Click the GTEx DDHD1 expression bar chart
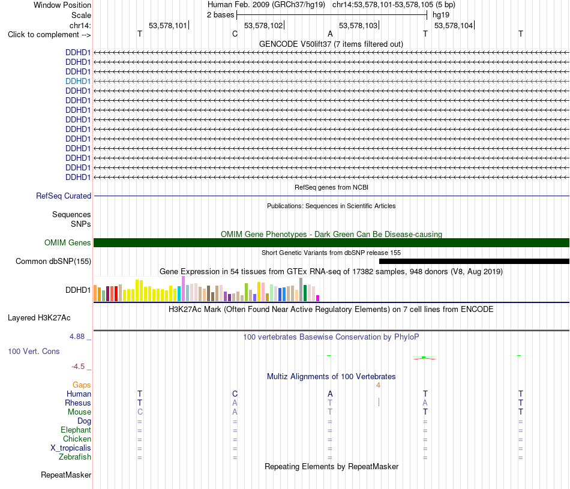Screen dimensions: 570x489 pos(206,289)
